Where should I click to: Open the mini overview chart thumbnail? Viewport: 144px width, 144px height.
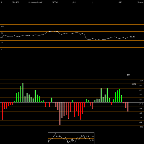(x=71, y=138)
